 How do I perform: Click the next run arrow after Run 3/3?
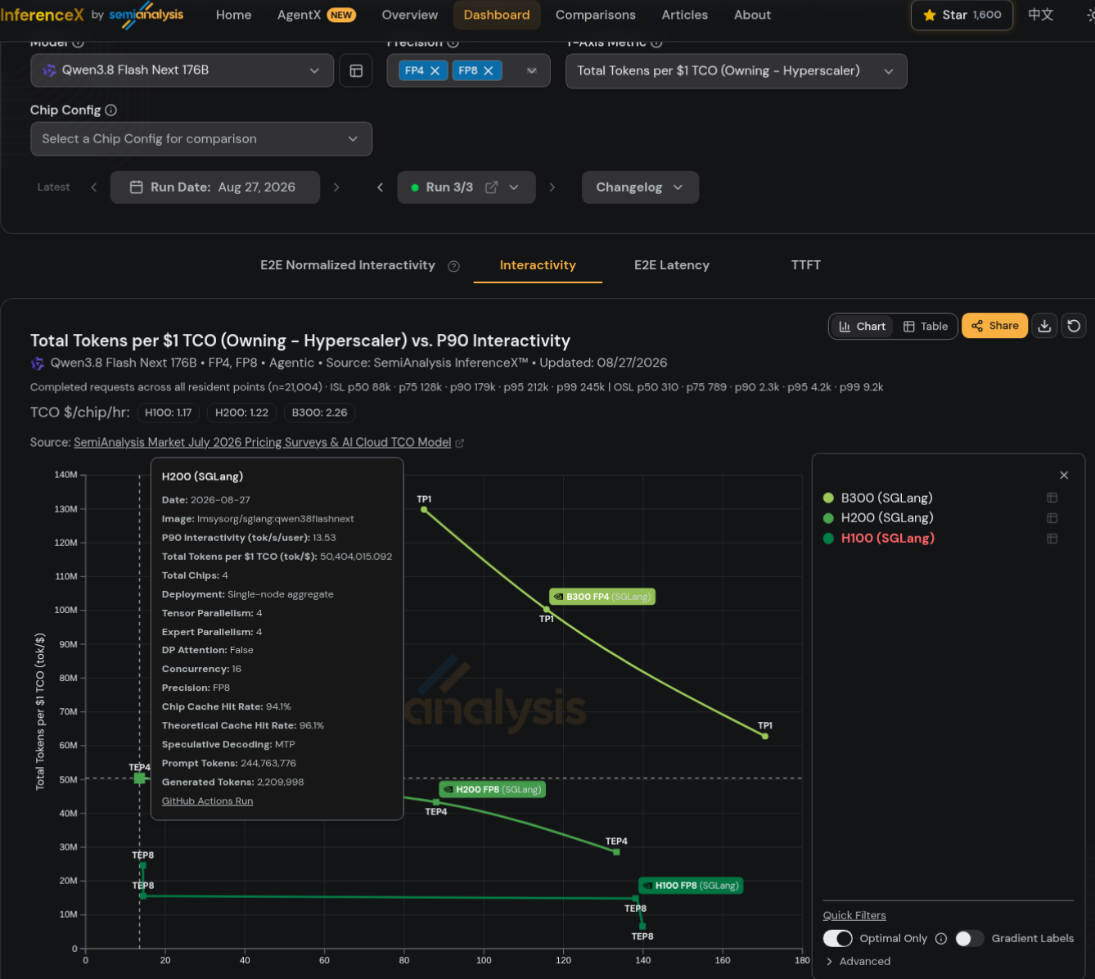pos(552,187)
